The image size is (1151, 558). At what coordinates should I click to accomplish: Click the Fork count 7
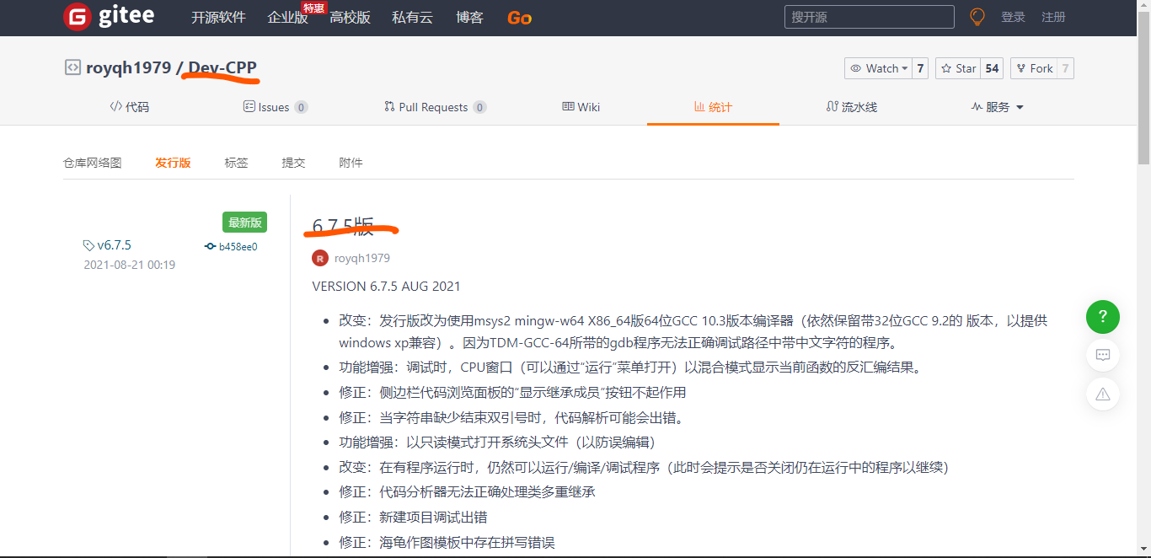pyautogui.click(x=1066, y=68)
